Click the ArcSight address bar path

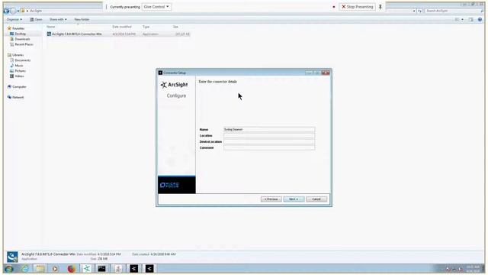(36, 11)
